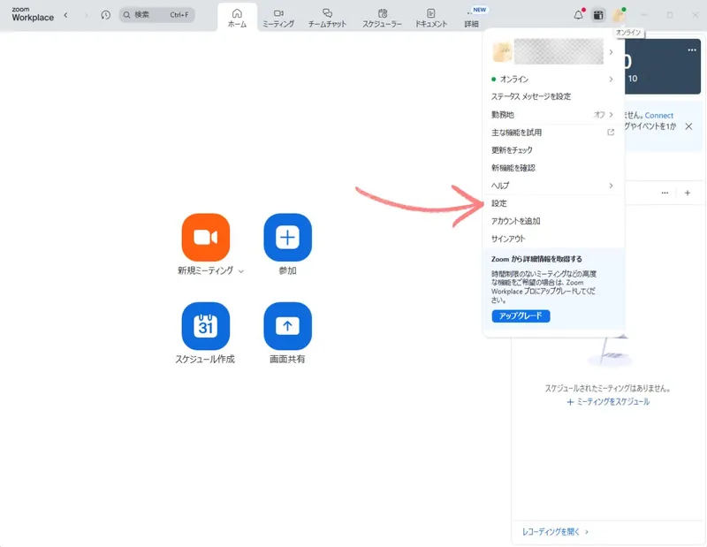707x547 pixels.
Task: Open the スケジュール作成 calendar icon
Action: pos(205,325)
